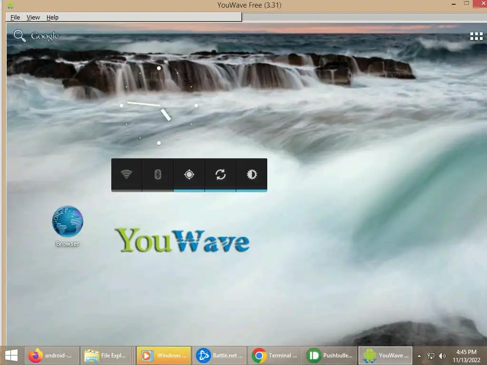Tap the Google search magnifier icon
The image size is (487, 365).
[x=19, y=36]
